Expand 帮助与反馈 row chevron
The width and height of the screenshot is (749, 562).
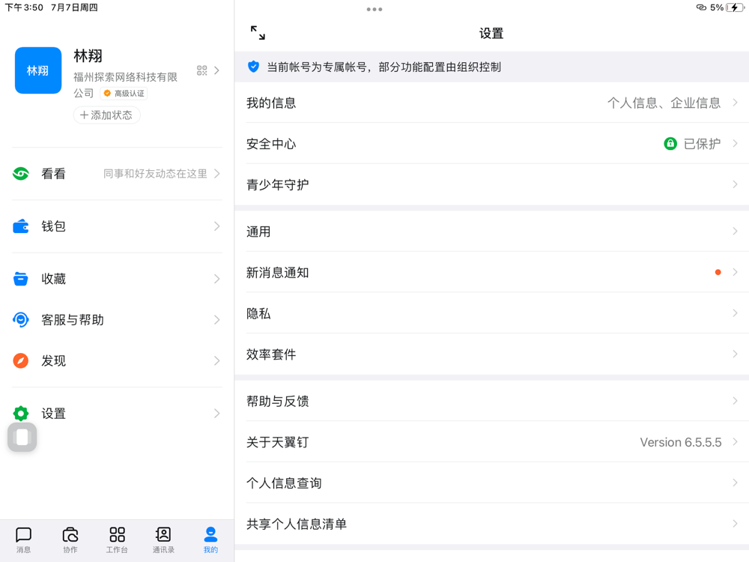click(736, 401)
